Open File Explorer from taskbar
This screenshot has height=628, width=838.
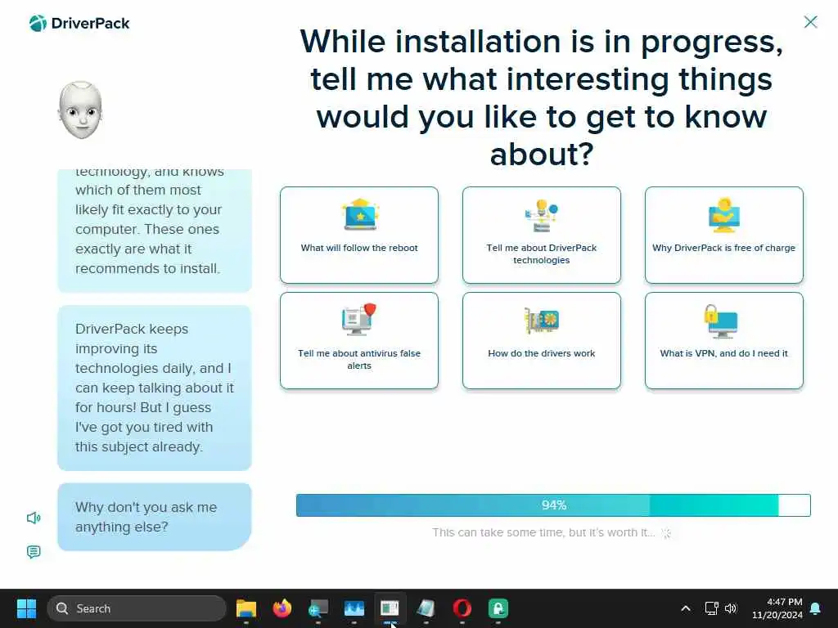pyautogui.click(x=246, y=608)
